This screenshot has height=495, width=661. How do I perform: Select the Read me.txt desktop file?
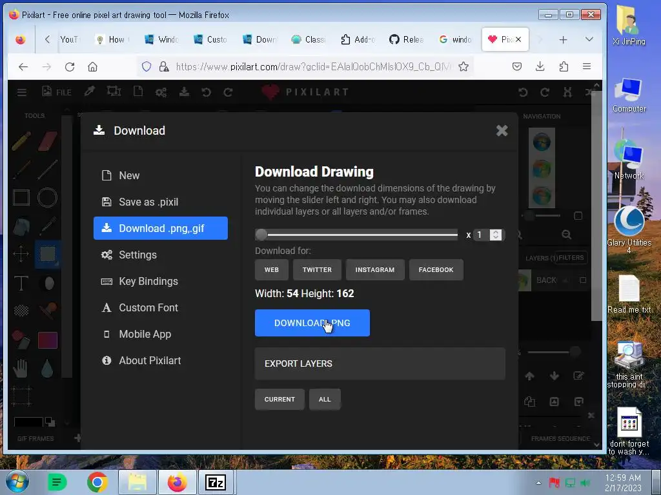629,294
